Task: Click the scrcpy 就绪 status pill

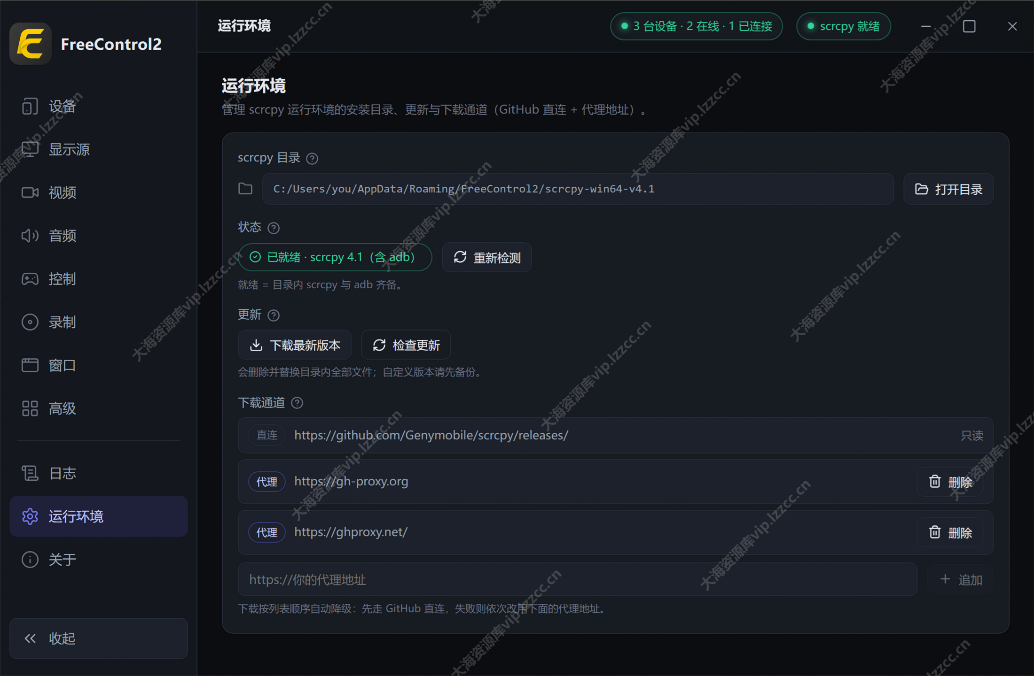Action: 844,26
